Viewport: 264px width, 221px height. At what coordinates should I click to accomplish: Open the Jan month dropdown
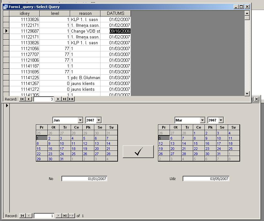point(80,120)
